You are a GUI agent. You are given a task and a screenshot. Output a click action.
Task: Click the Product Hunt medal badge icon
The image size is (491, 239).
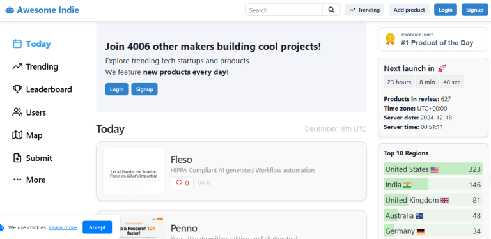(390, 40)
